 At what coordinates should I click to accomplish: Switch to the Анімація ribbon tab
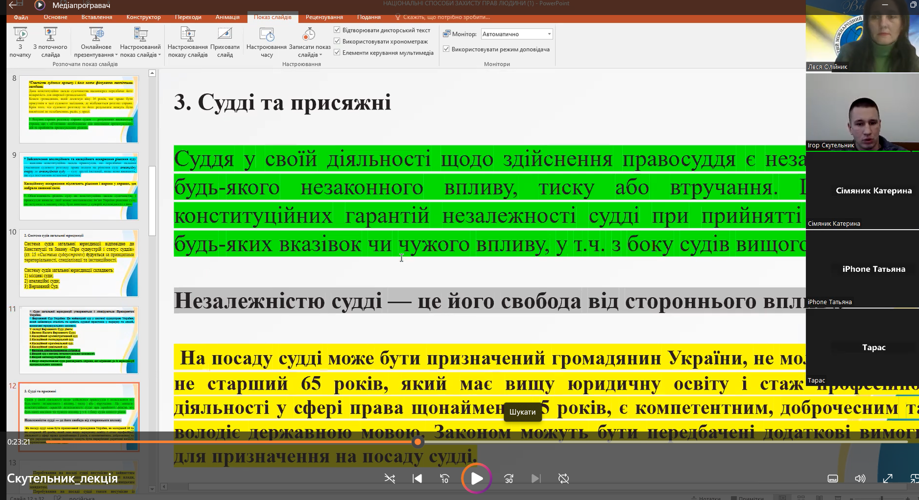pos(227,17)
